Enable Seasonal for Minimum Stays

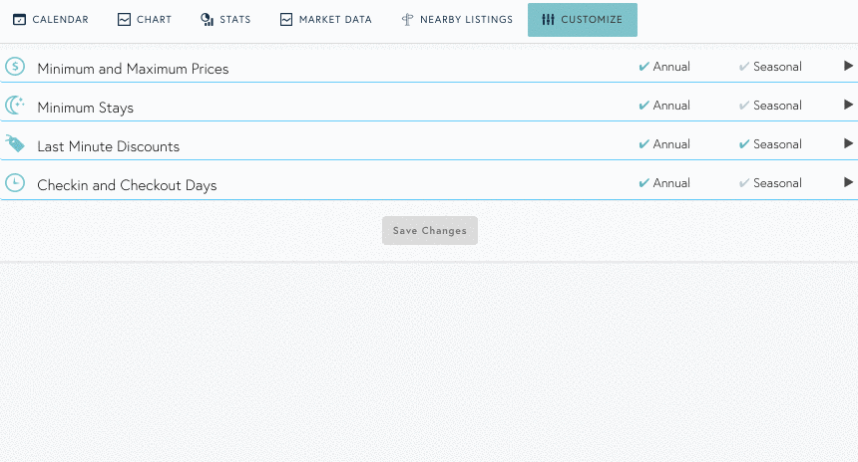[770, 106]
